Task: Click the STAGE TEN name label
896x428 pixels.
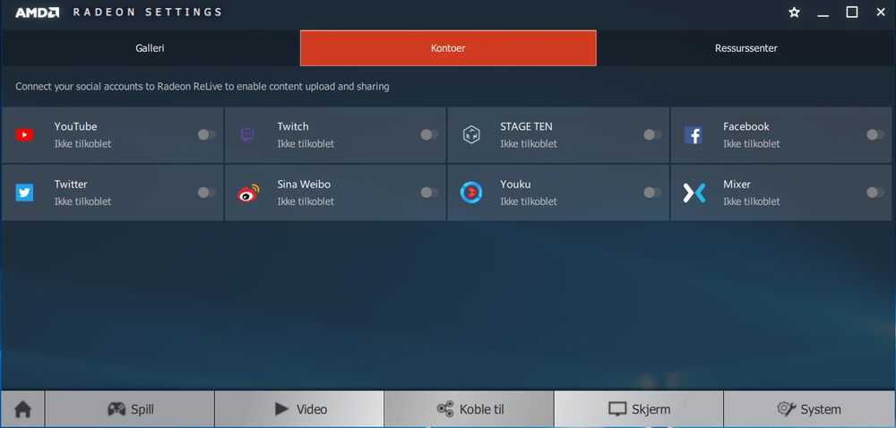Action: click(x=526, y=126)
